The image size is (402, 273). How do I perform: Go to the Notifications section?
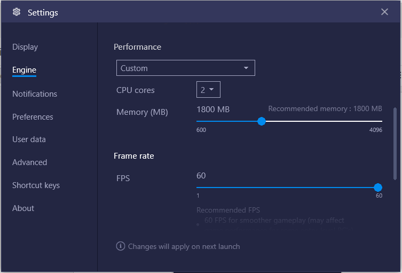coord(35,93)
